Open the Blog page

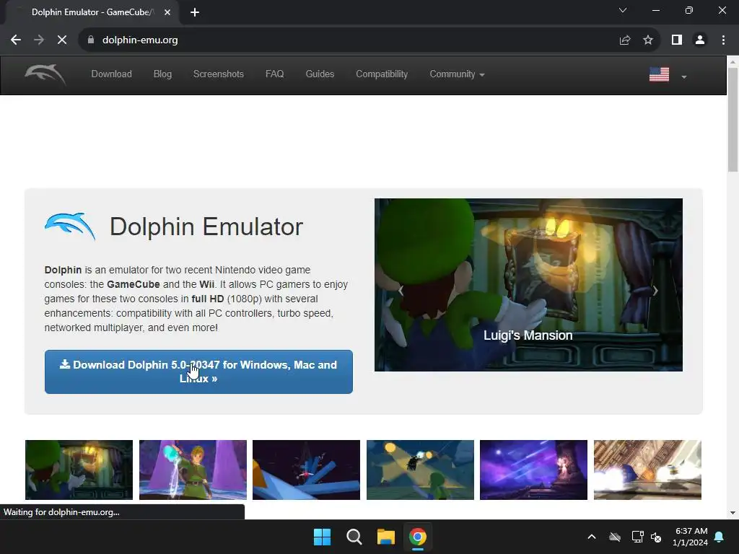(162, 74)
